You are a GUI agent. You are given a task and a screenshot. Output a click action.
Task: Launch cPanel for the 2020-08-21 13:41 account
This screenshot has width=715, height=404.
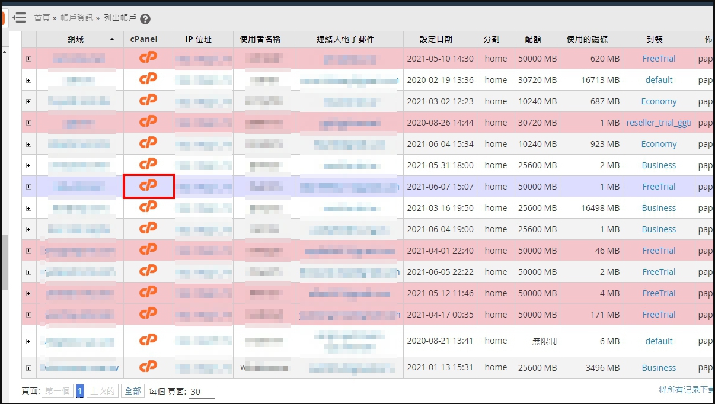pyautogui.click(x=148, y=341)
